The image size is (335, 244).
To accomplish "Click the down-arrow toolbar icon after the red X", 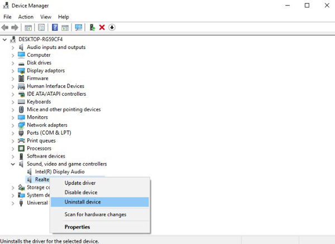I will pos(112,27).
